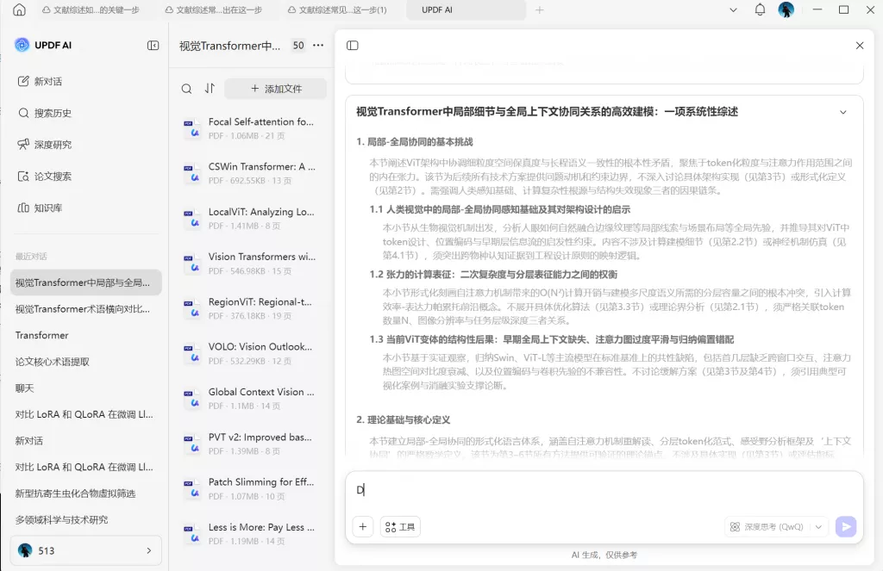The height and width of the screenshot is (571, 883).
Task: Click the search icon in file panel
Action: [x=186, y=89]
